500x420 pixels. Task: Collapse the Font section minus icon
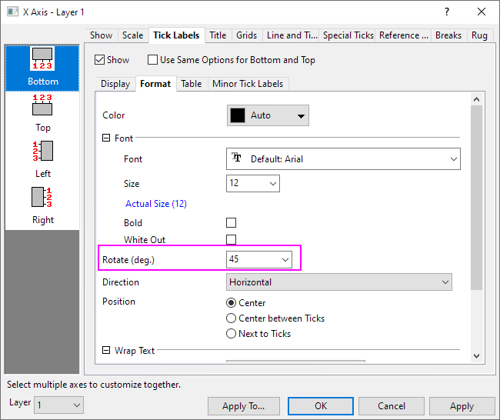106,138
